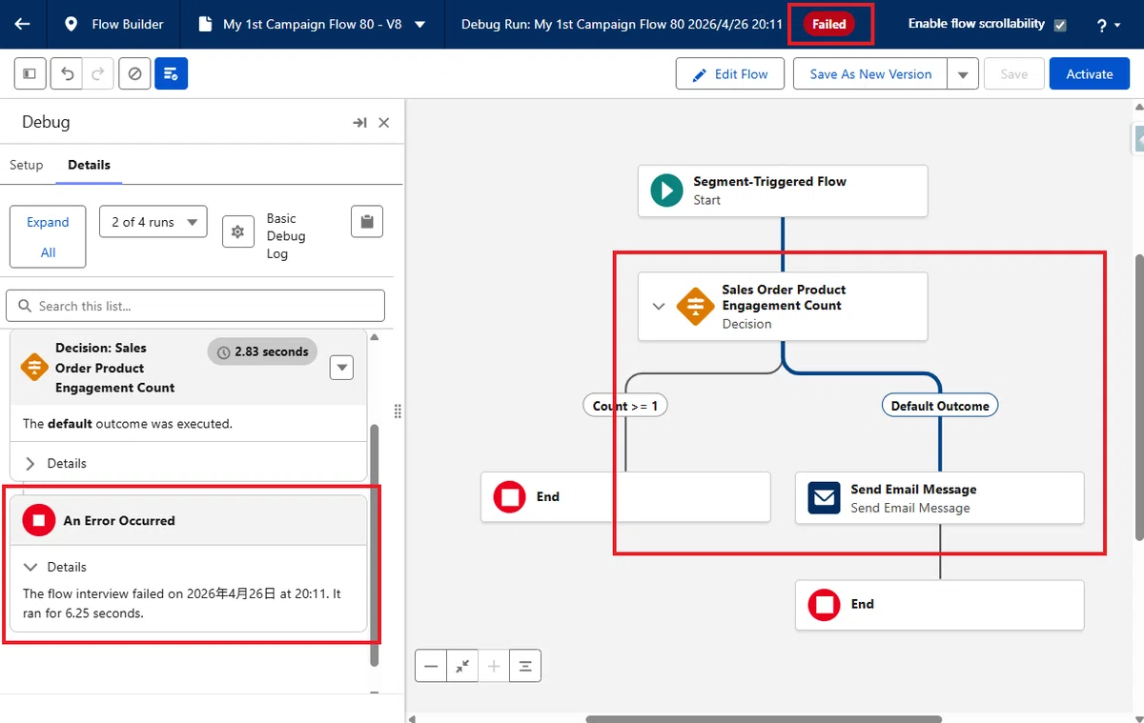Click the Send Email Message envelope icon

click(824, 497)
